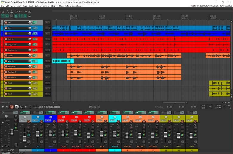The image size is (233, 154).
Task: Save project using the toolbar icon
Action: click(12, 11)
